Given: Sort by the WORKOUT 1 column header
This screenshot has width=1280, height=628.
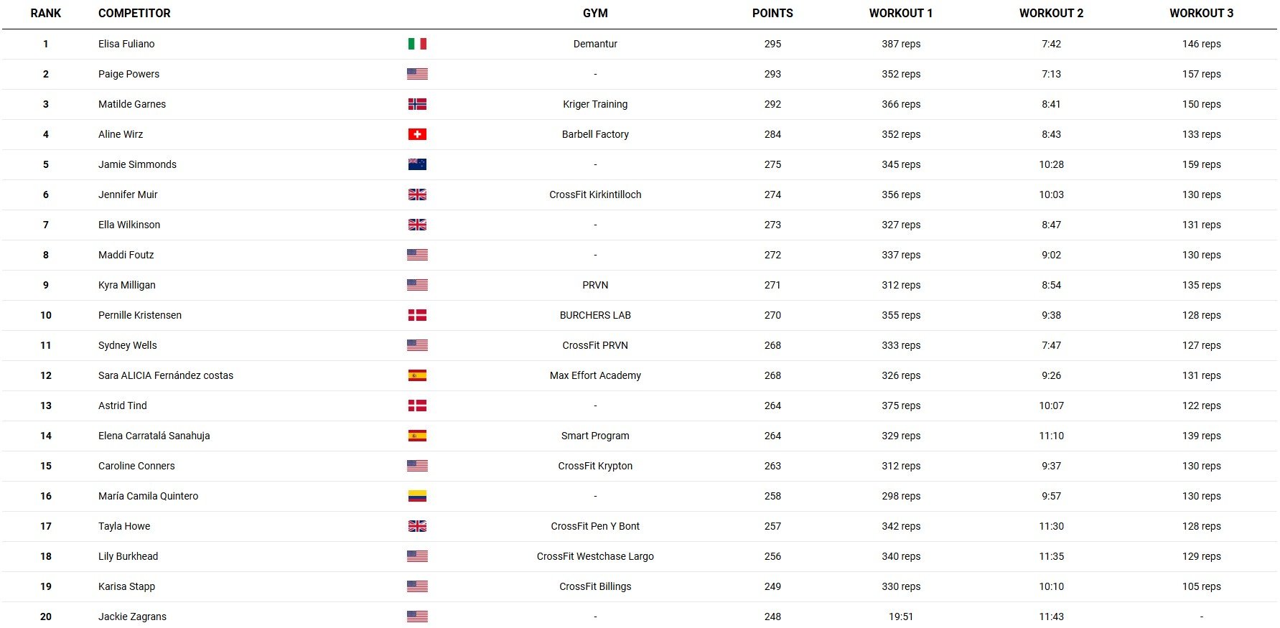Looking at the screenshot, I should click(x=901, y=13).
